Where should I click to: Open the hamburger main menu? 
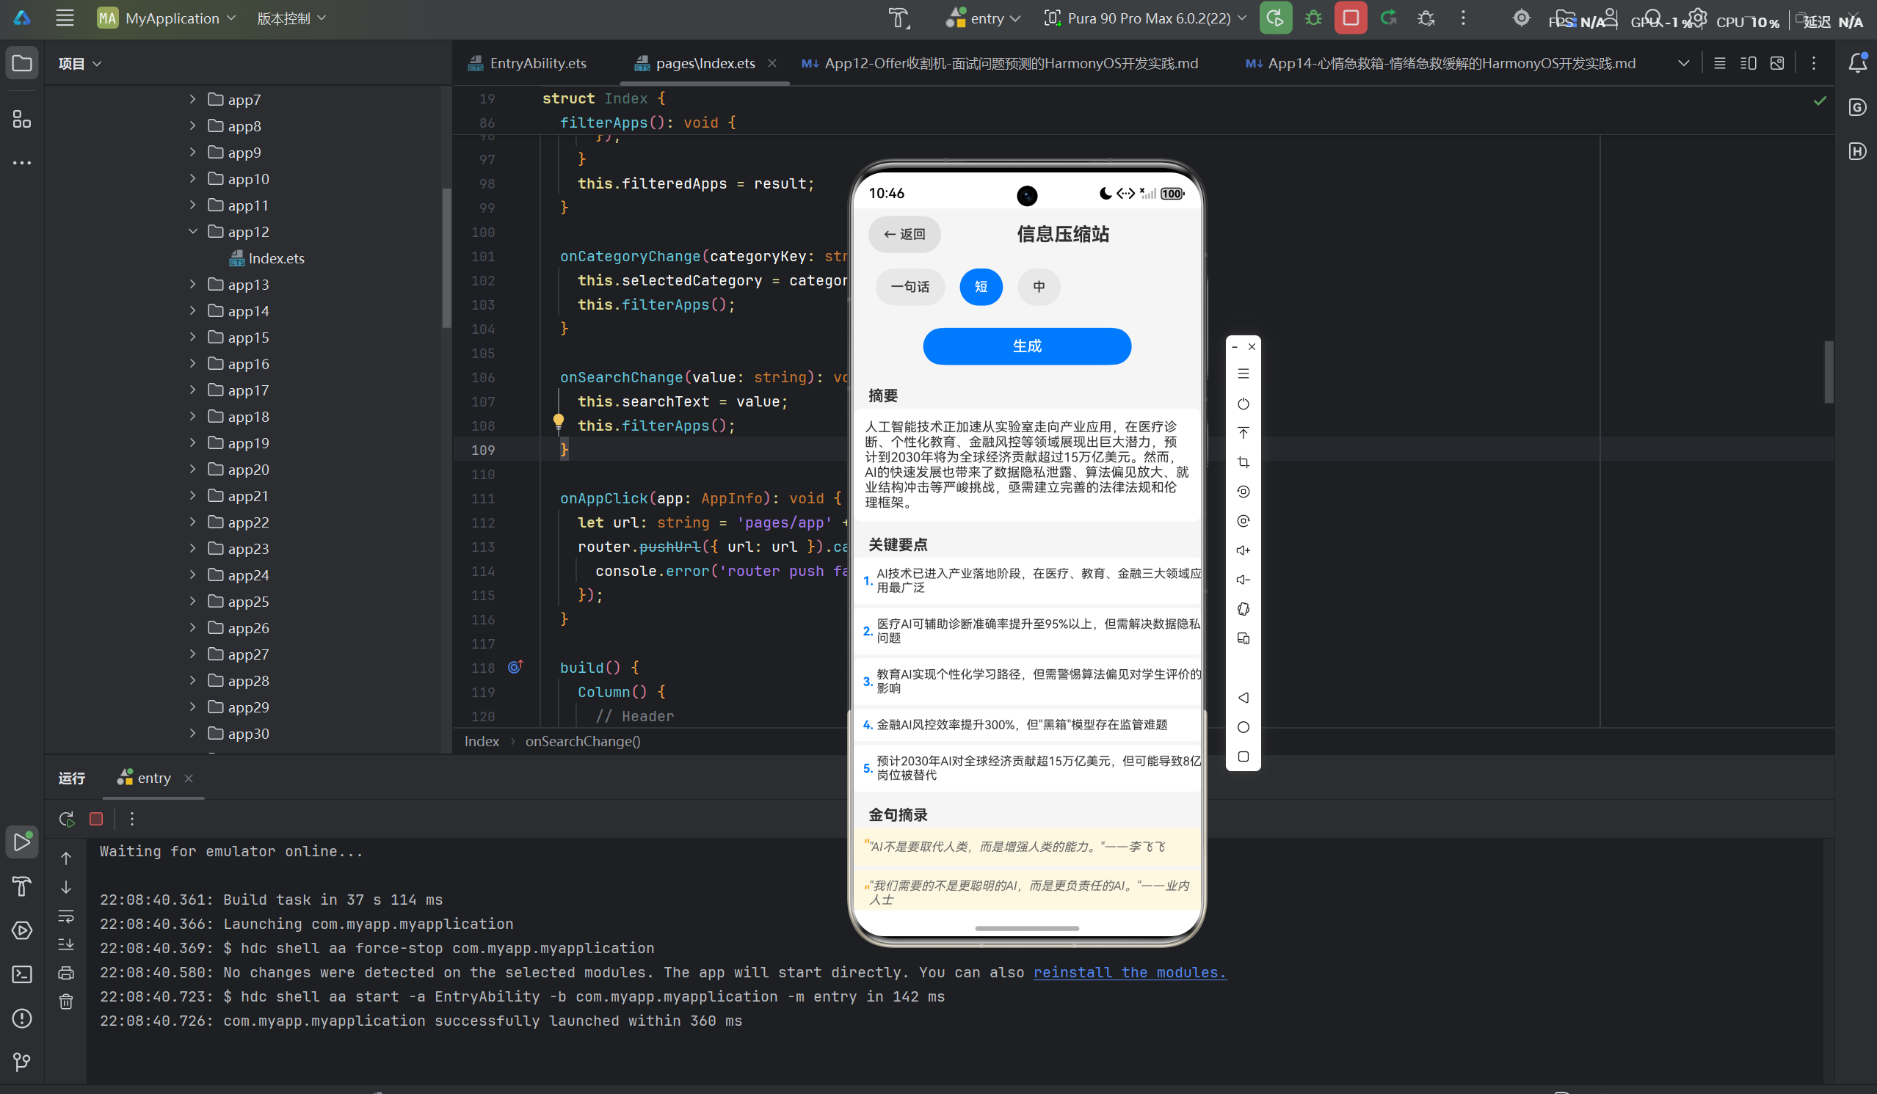65,18
